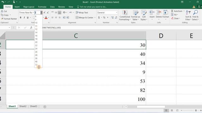Viewport: 202px width, 113px height.
Task: Select column C header
Action: pyautogui.click(x=76, y=35)
